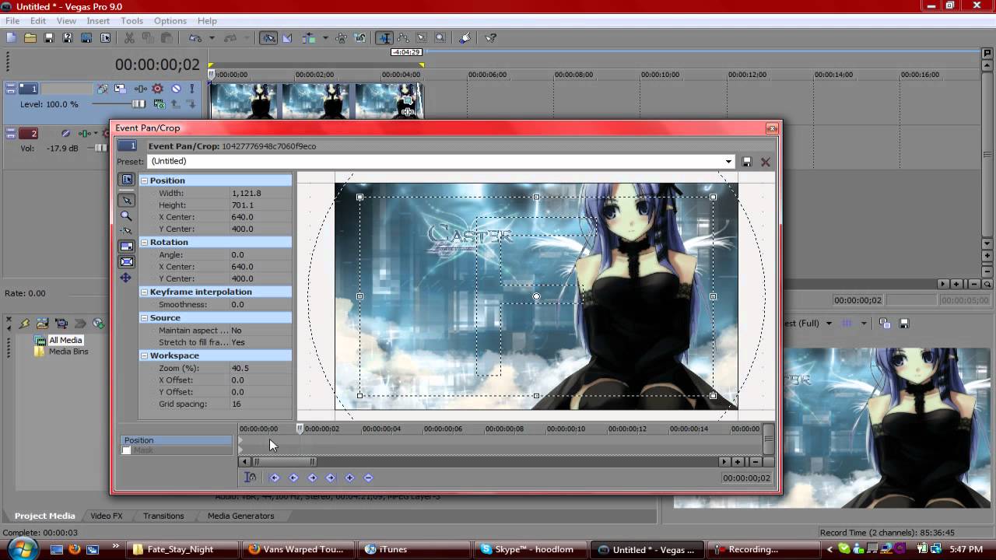Switch to the Media Generators tab
This screenshot has width=996, height=560.
coord(240,516)
